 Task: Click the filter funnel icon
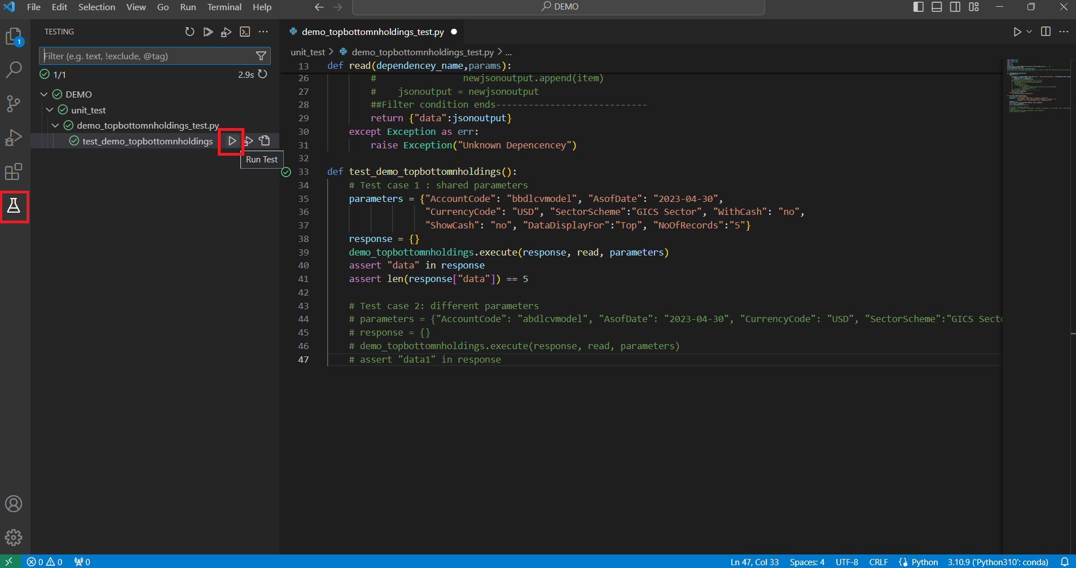tap(261, 56)
